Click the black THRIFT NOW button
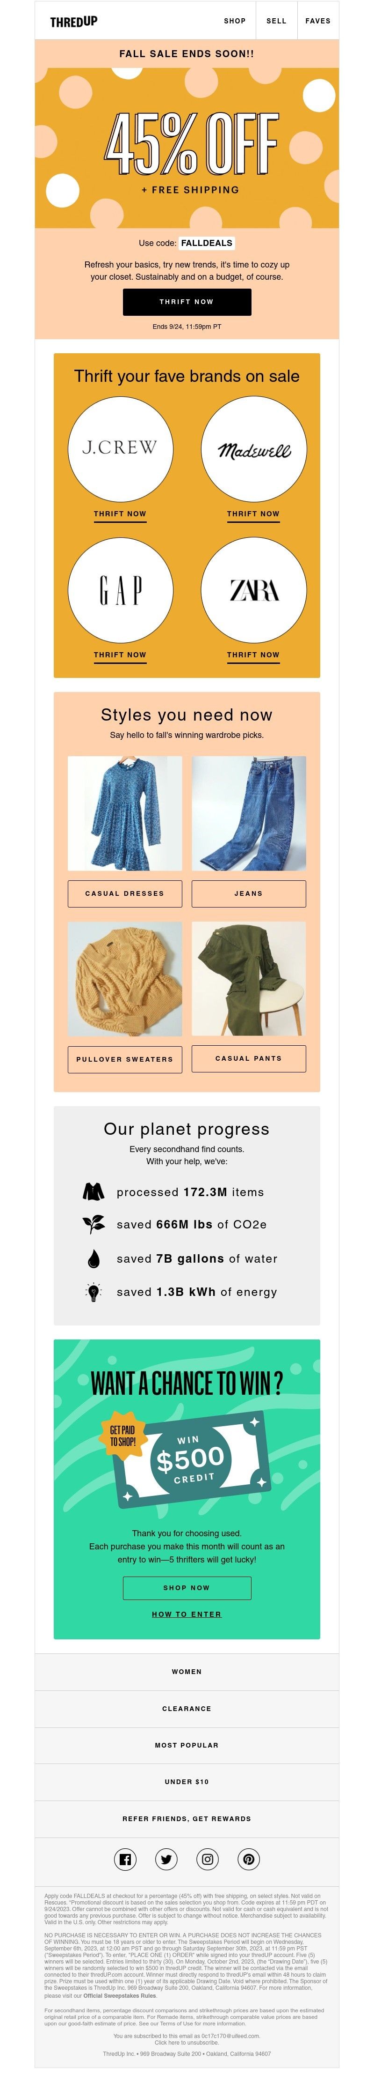This screenshot has width=374, height=2076. point(187,301)
